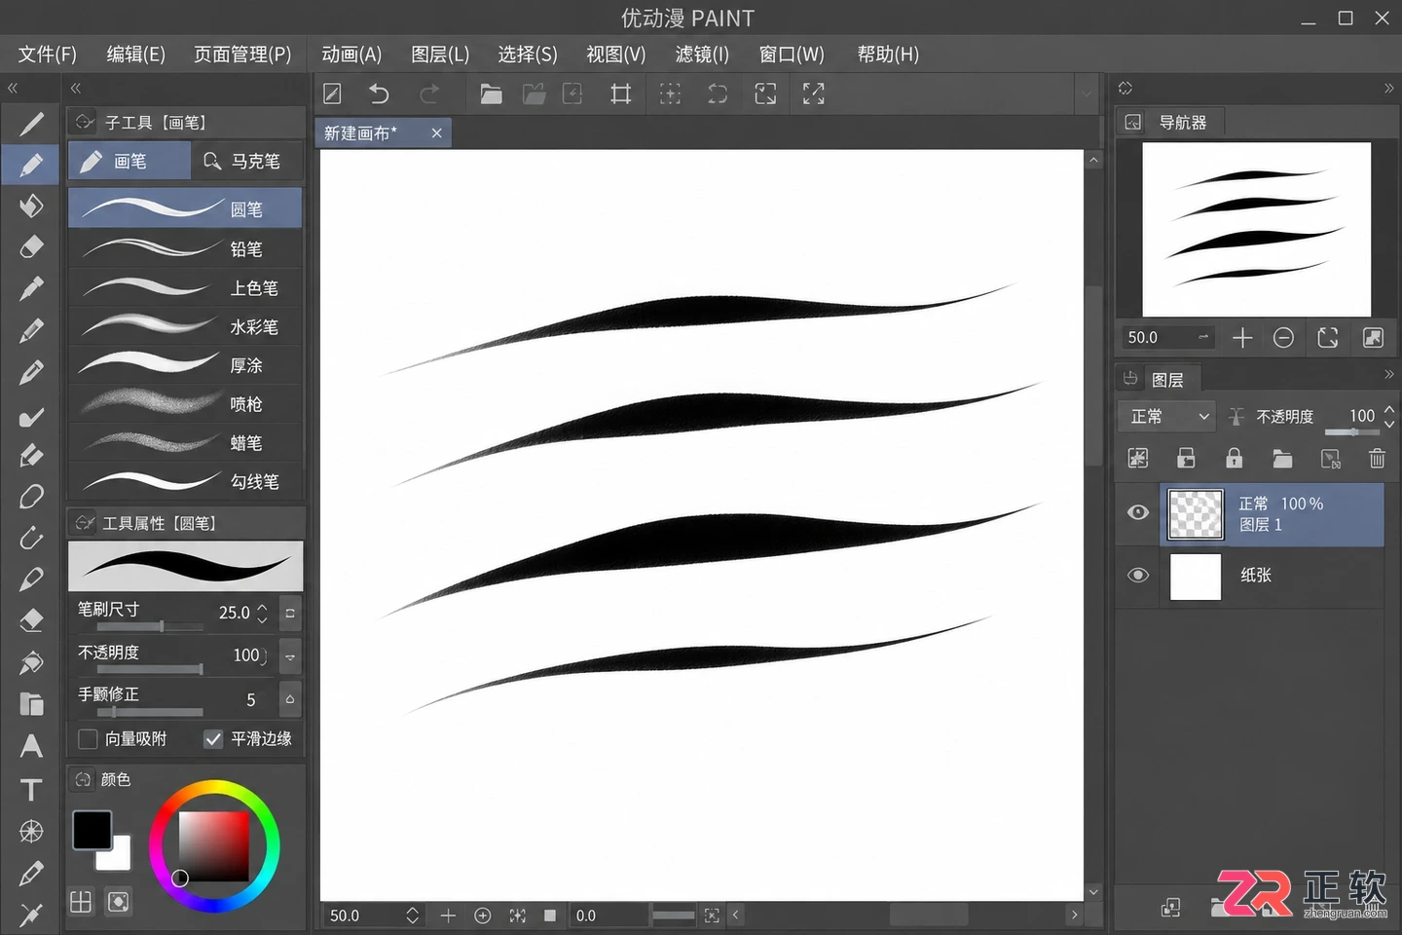Delete layer with the trash icon
1402x935 pixels.
[x=1377, y=458]
